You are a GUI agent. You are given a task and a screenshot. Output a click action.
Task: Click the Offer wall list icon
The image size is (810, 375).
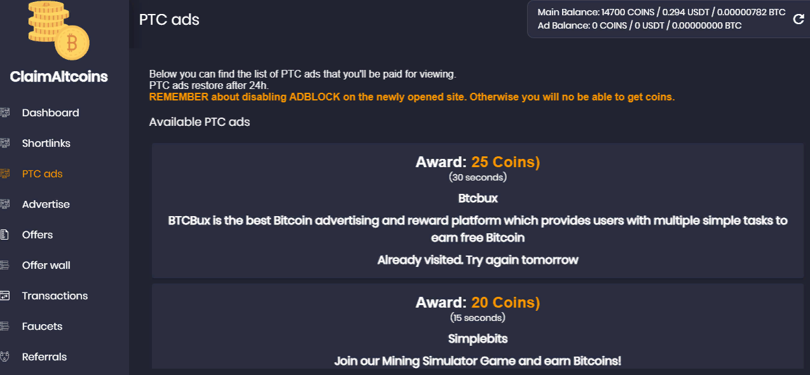tap(5, 266)
